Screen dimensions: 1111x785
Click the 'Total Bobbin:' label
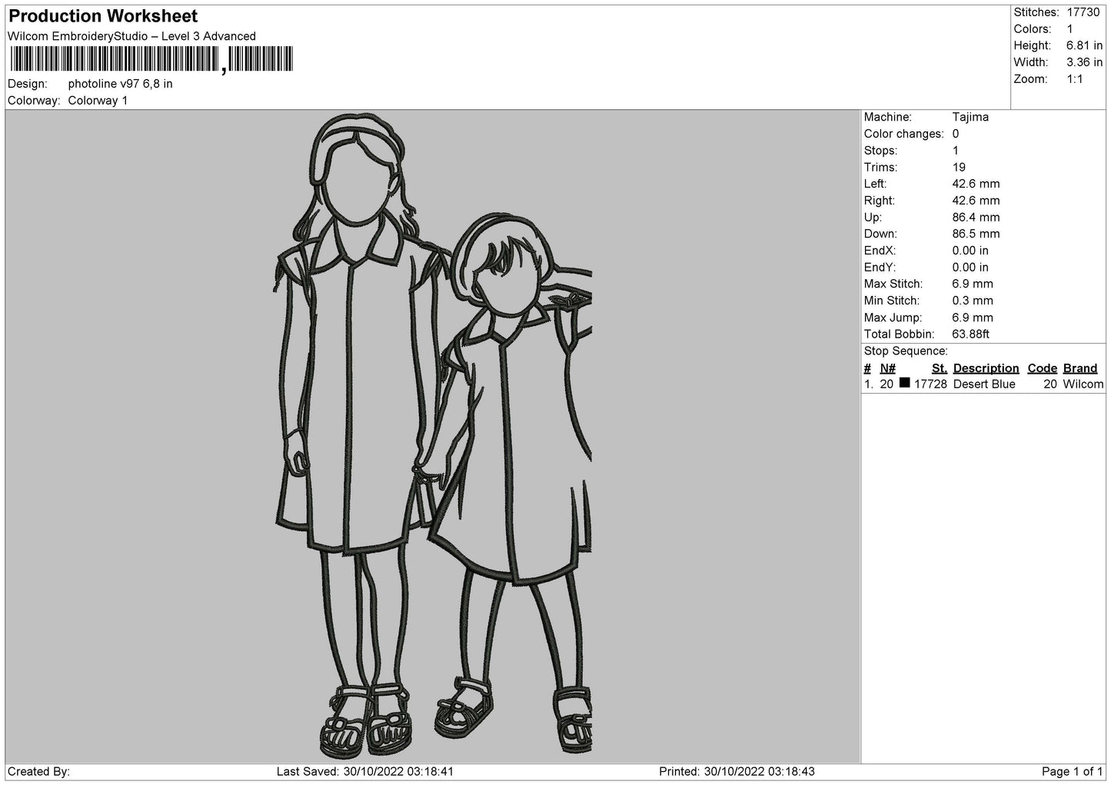(x=900, y=334)
